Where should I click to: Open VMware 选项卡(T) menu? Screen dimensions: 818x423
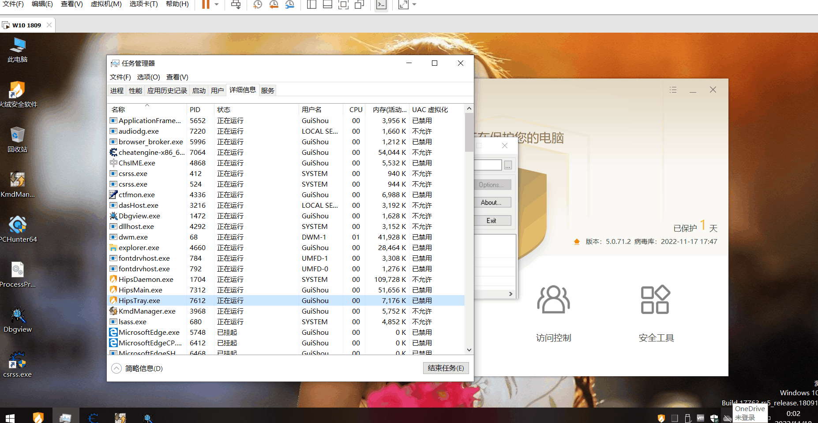[143, 4]
